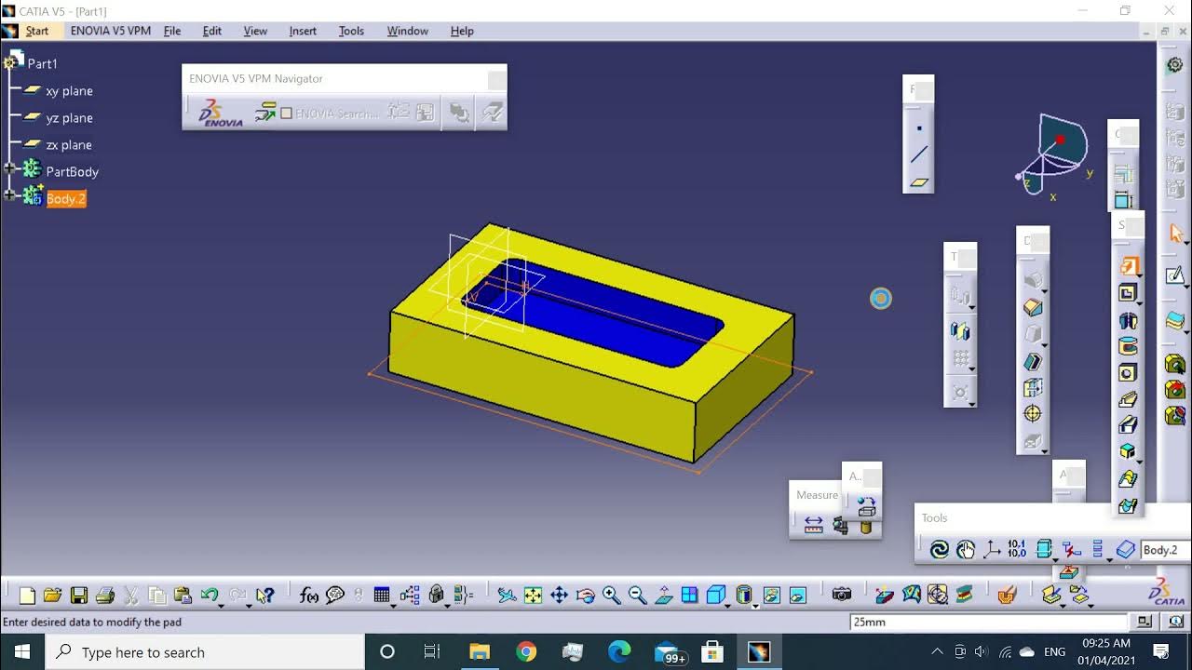
Task: Click the Mean Dimensions icon
Action: point(1017,550)
